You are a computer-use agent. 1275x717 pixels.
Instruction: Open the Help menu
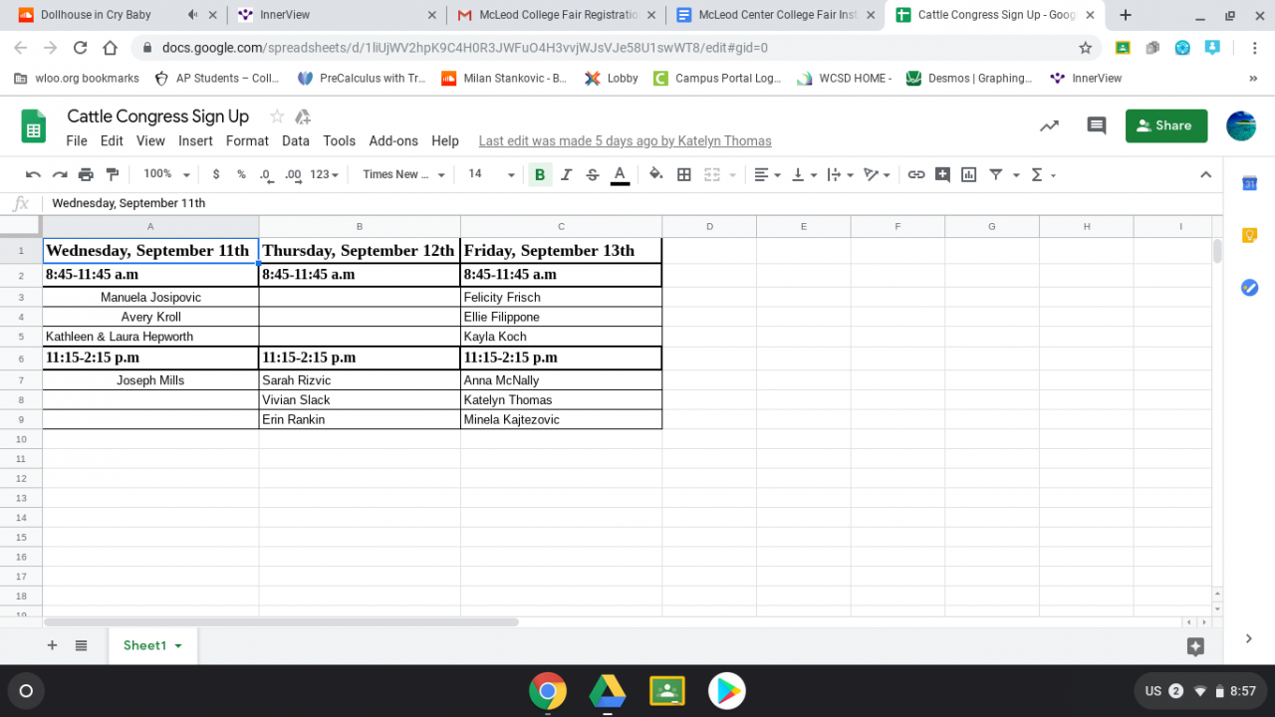(445, 140)
